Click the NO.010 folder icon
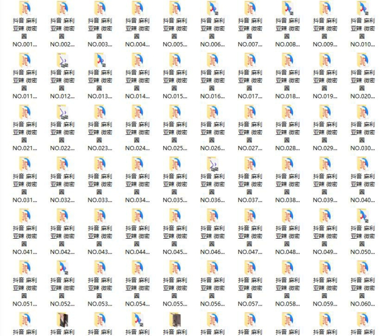 [x=363, y=8]
